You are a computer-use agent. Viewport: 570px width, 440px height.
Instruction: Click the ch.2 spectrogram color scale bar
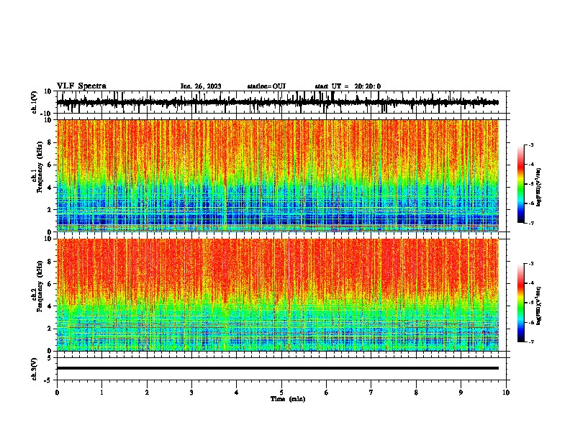tap(521, 303)
